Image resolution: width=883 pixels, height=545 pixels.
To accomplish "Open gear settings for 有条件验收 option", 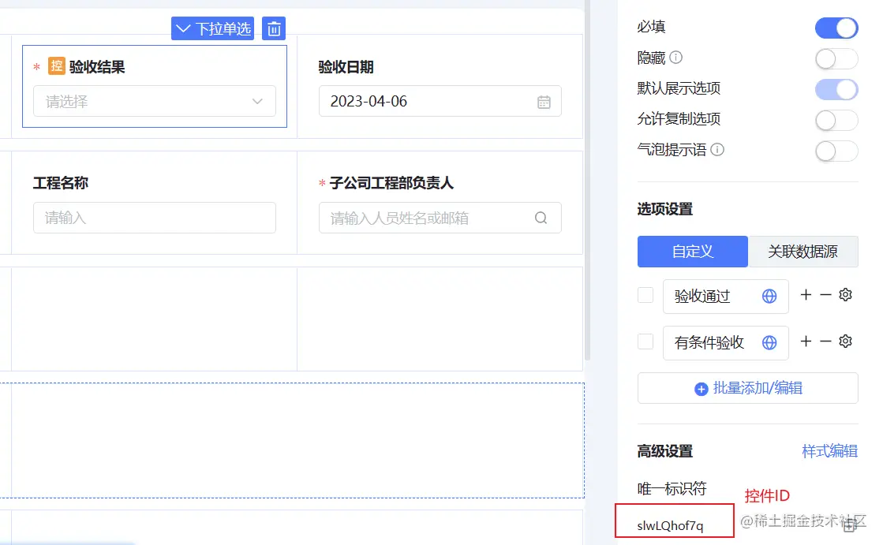I will 845,342.
